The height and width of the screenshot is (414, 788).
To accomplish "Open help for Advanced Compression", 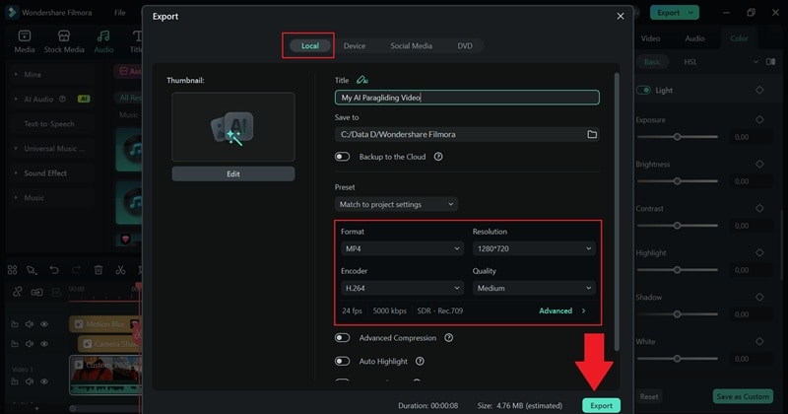I will pos(449,338).
